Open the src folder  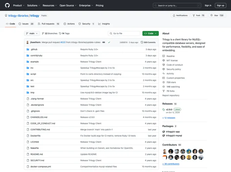click(x=32, y=80)
